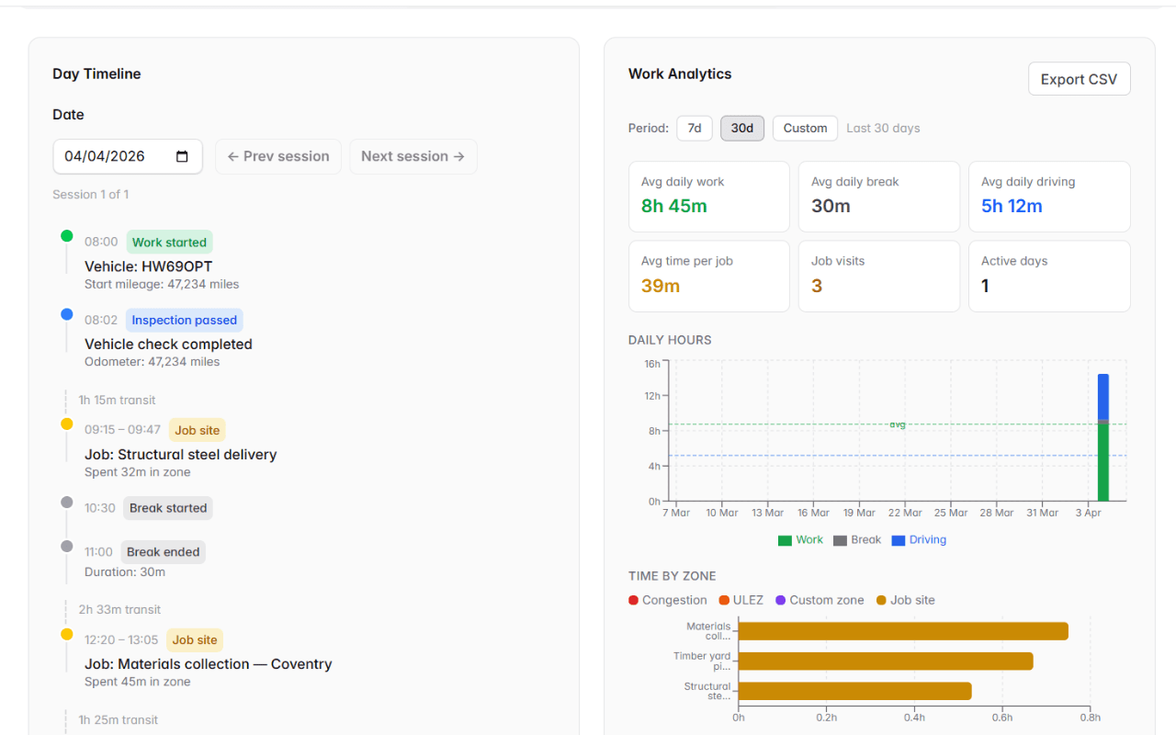Image resolution: width=1176 pixels, height=735 pixels.
Task: Go to Prev session
Action: coord(278,157)
